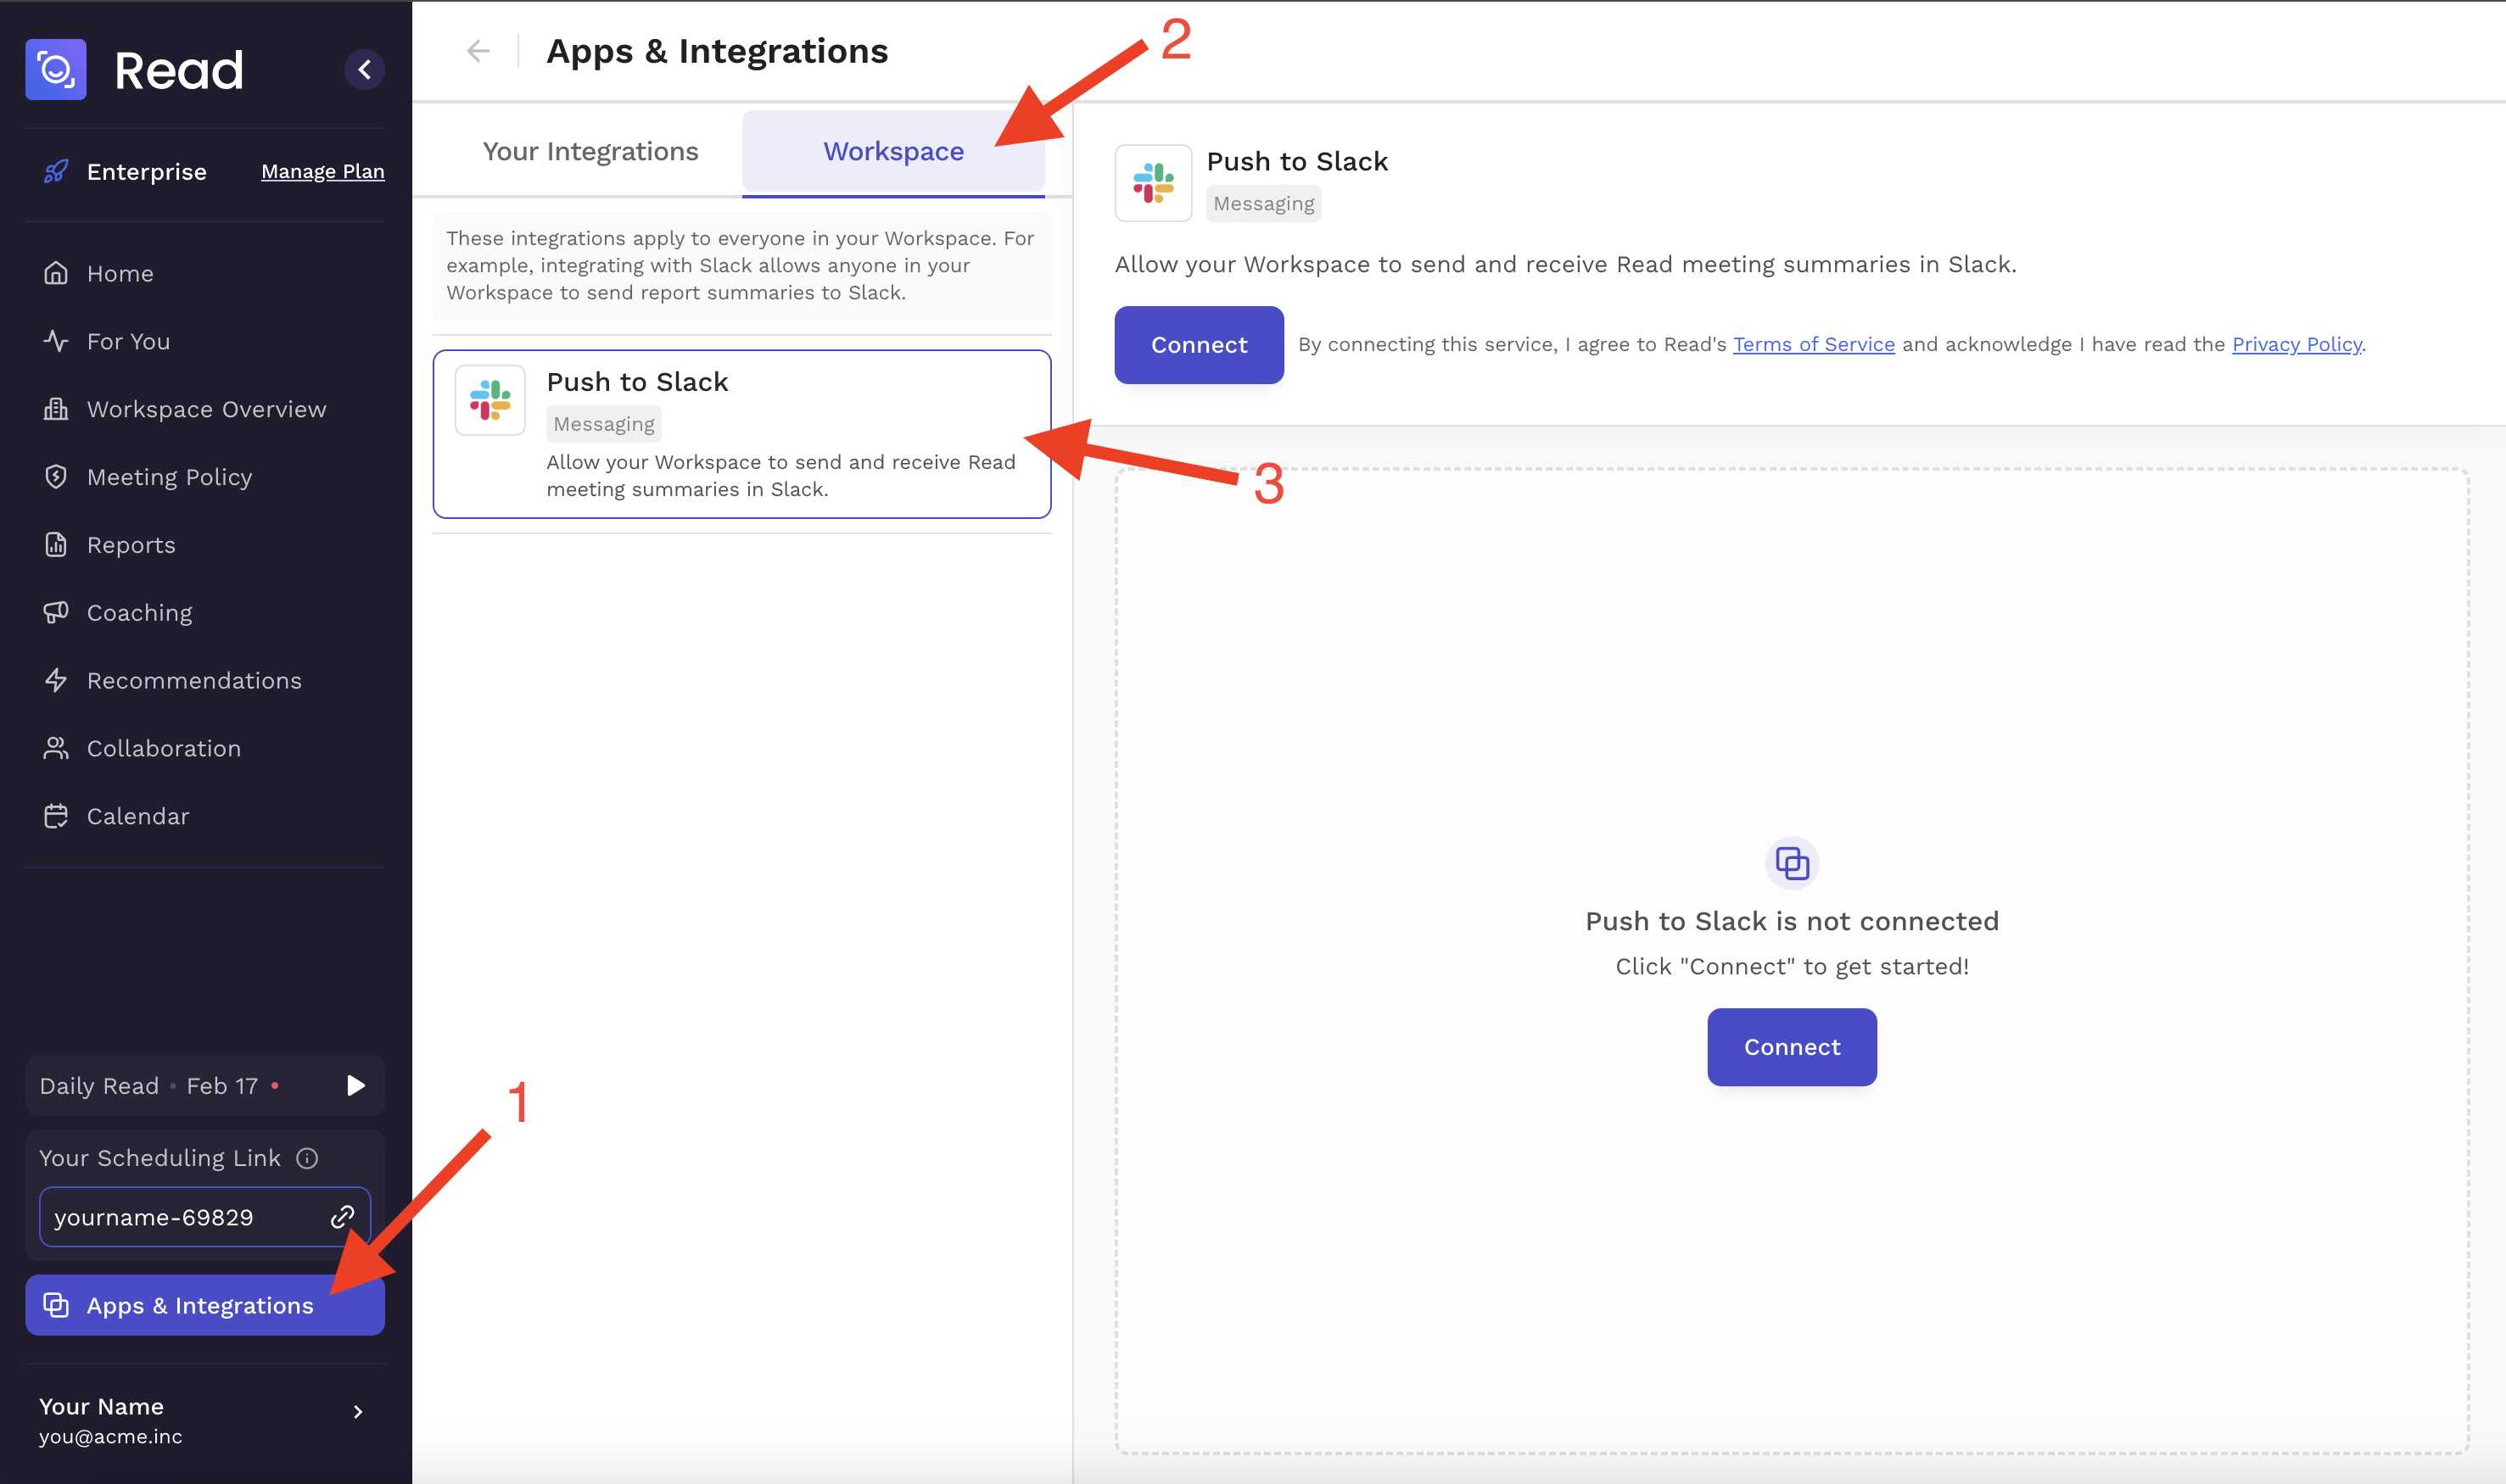Click the Apps & Integrations page title
The width and height of the screenshot is (2506, 1484).
click(x=718, y=51)
